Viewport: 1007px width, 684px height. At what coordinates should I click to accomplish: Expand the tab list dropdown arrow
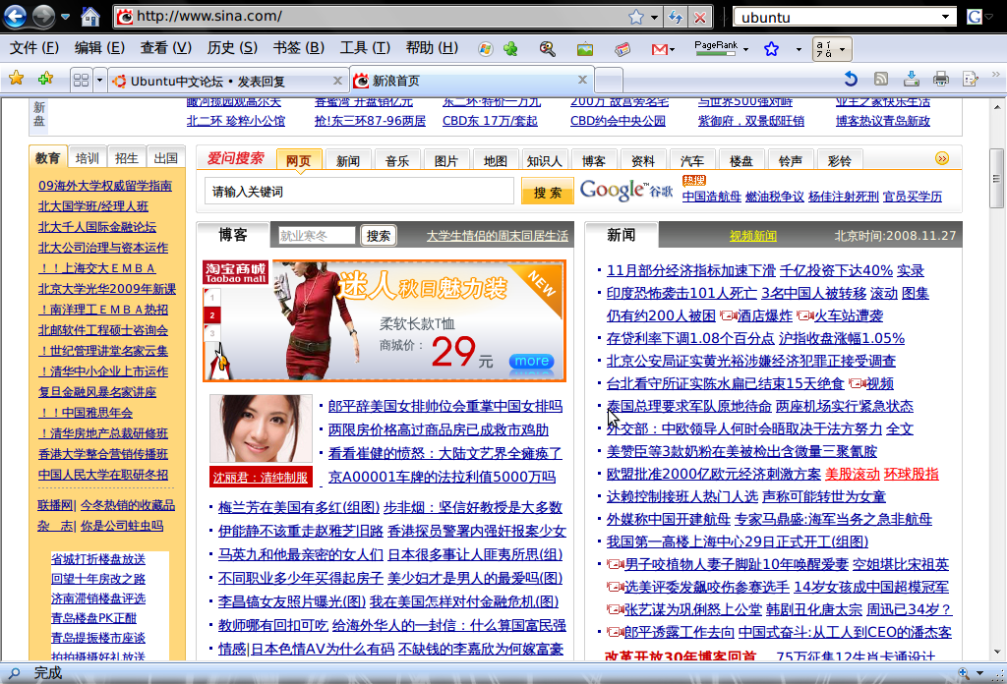[99, 81]
